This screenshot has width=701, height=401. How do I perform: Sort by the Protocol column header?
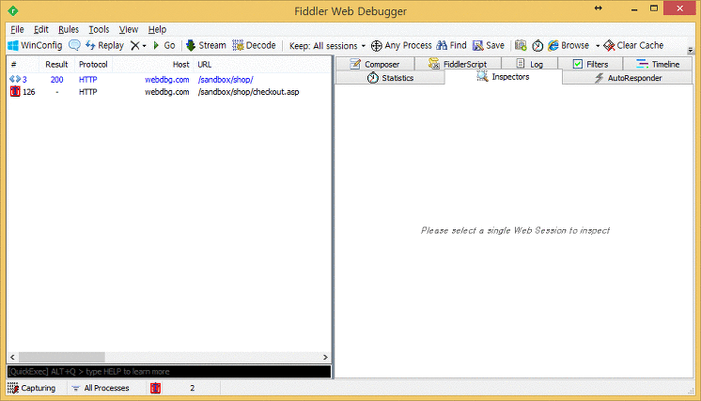click(93, 64)
